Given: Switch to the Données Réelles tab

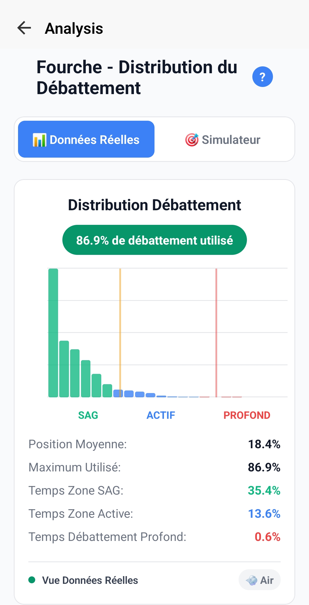Looking at the screenshot, I should tap(86, 139).
